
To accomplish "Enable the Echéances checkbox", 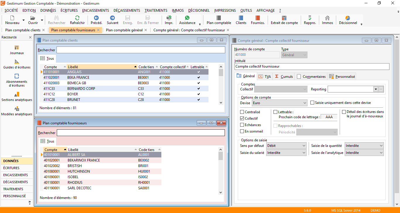I will coord(242,125).
